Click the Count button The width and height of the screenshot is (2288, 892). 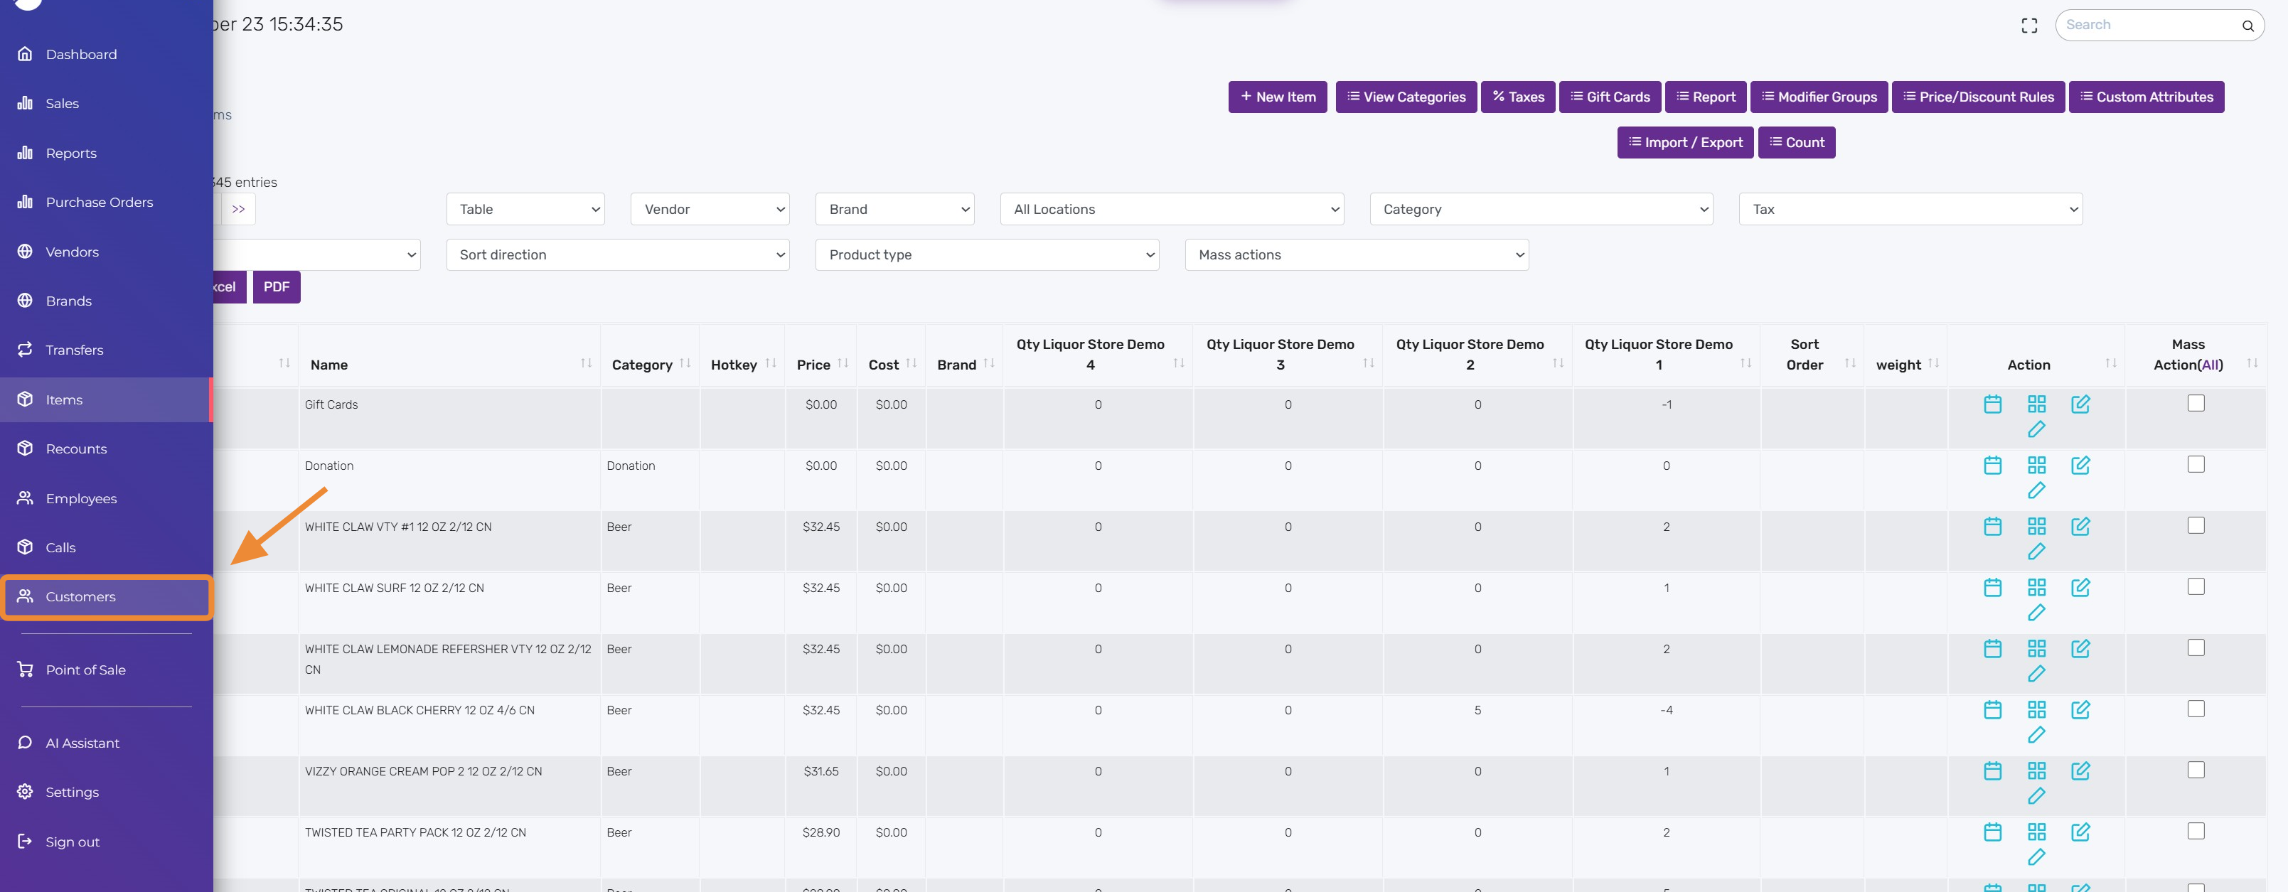pyautogui.click(x=1796, y=142)
